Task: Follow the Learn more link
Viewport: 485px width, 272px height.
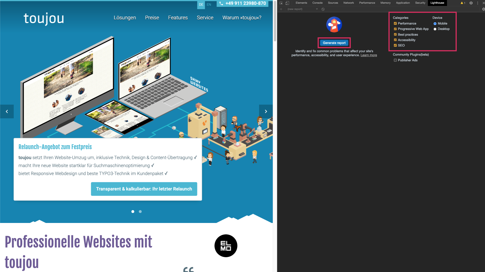Action: click(368, 55)
